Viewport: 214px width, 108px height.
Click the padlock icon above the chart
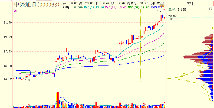click(162, 5)
